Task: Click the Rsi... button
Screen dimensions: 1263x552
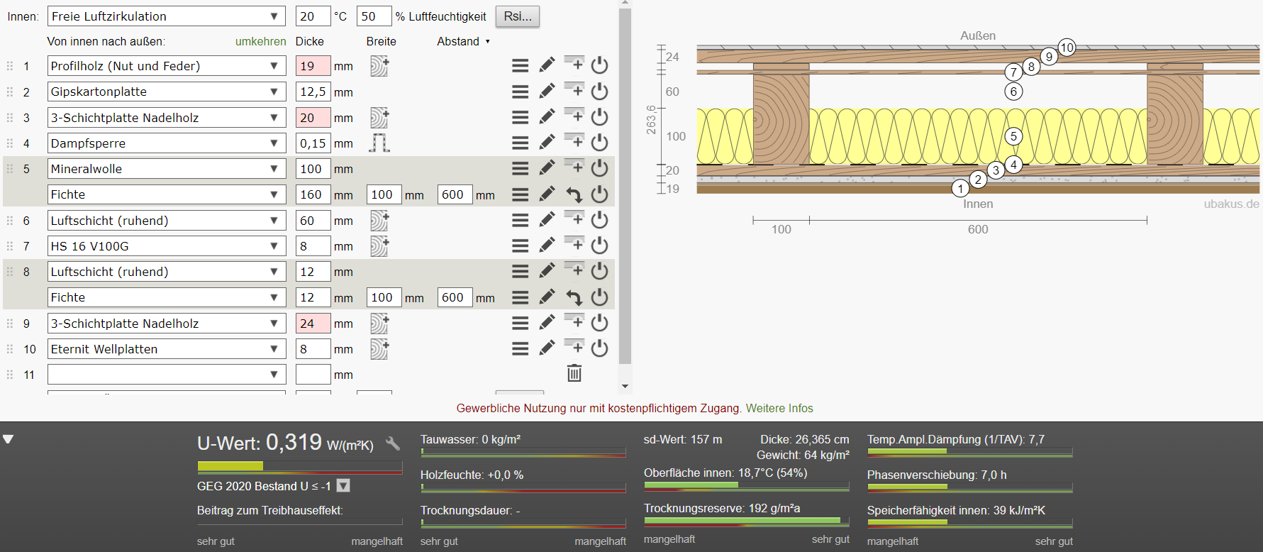Action: point(518,16)
